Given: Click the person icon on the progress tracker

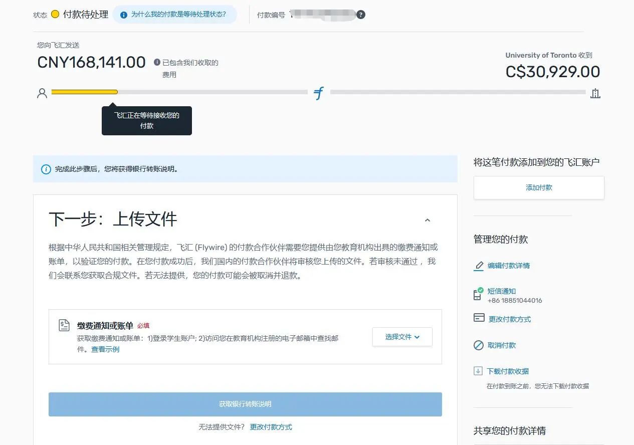Looking at the screenshot, I should (x=42, y=93).
